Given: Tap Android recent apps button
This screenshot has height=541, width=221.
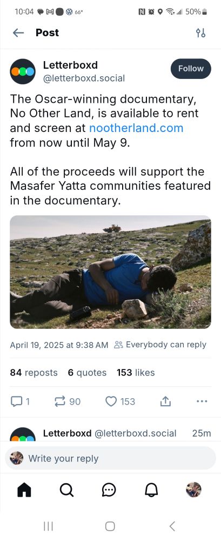Looking at the screenshot, I should [x=48, y=526].
